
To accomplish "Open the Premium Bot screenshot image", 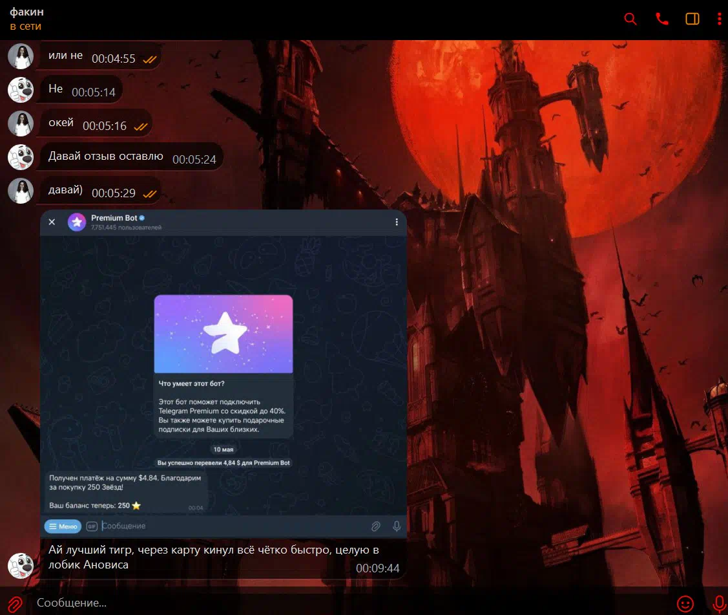I will pos(224,373).
